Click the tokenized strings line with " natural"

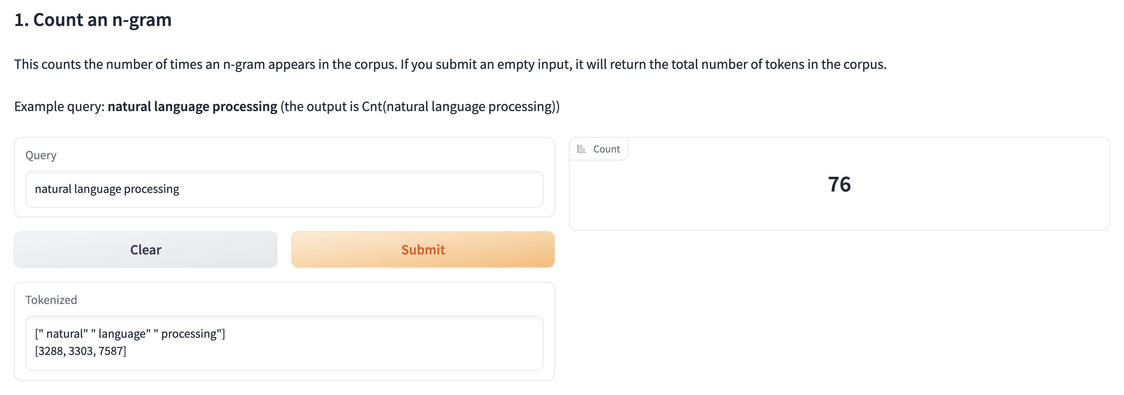tap(130, 334)
